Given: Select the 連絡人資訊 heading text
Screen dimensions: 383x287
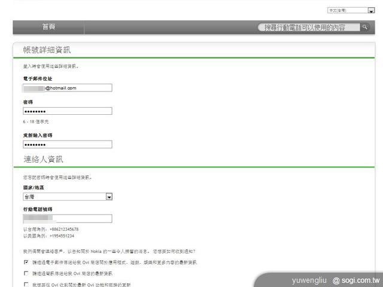Looking at the screenshot, I should (44, 159).
